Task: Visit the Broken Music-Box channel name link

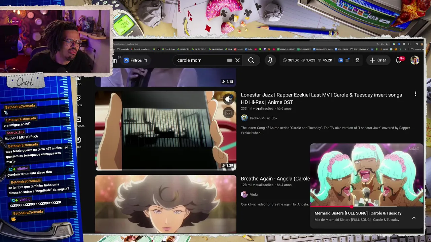Action: [x=263, y=118]
